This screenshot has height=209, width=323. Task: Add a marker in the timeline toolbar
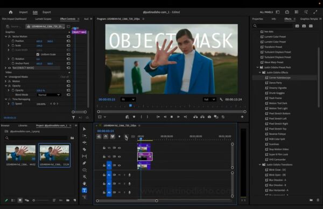(120, 136)
